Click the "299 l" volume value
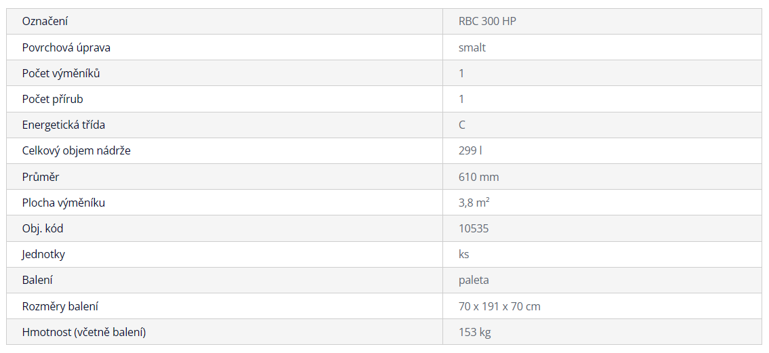The width and height of the screenshot is (769, 353). [470, 150]
